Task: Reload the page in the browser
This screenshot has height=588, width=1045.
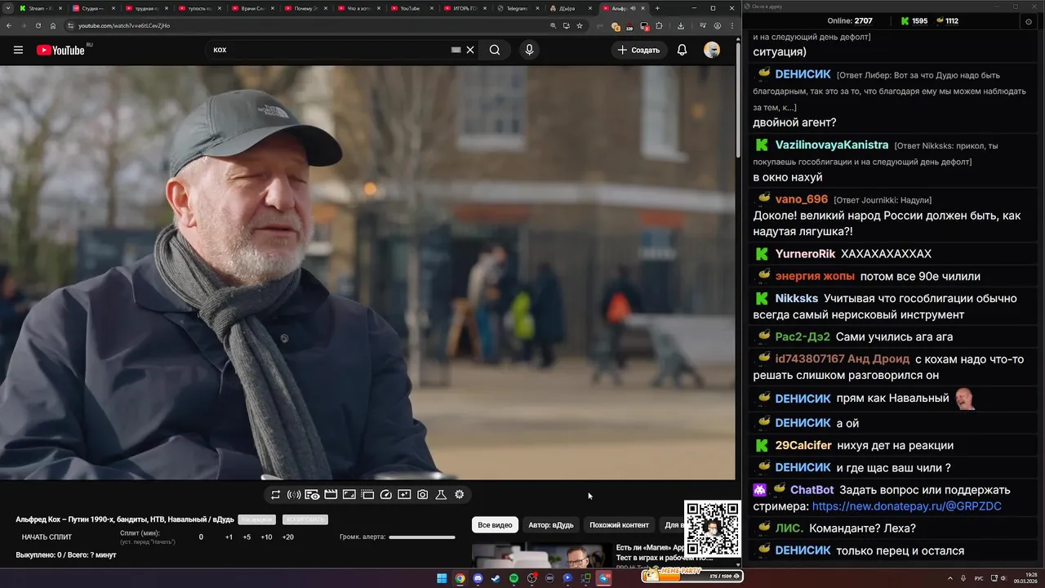Action: point(38,25)
